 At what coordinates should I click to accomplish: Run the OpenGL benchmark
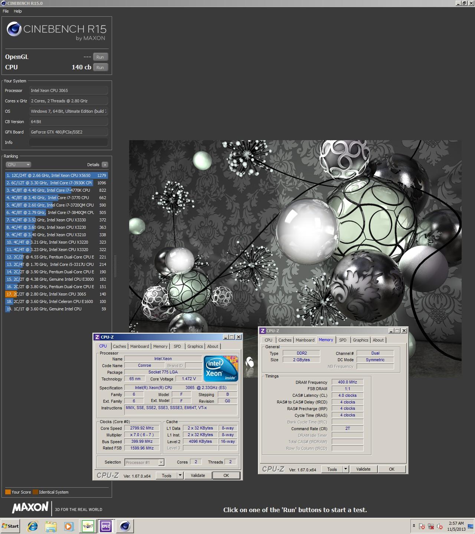[x=100, y=57]
